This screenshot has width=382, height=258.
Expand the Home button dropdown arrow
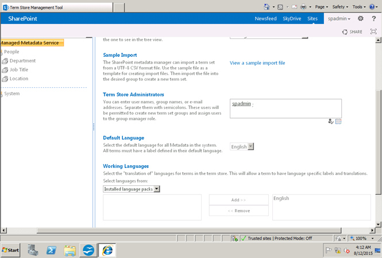pyautogui.click(x=273, y=7)
